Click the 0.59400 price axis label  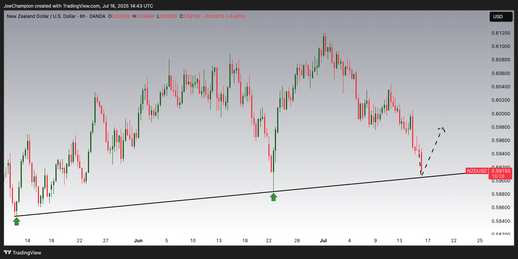(x=500, y=154)
